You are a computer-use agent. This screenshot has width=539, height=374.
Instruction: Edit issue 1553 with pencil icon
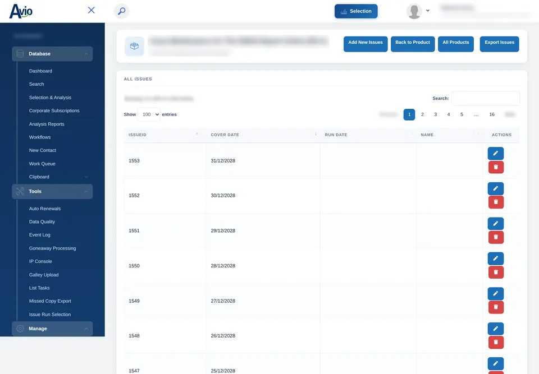click(x=495, y=153)
